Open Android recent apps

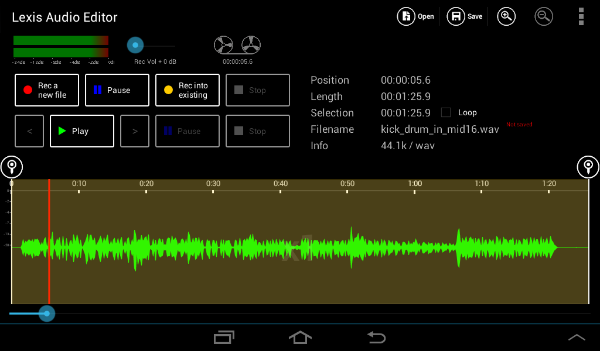coord(224,337)
